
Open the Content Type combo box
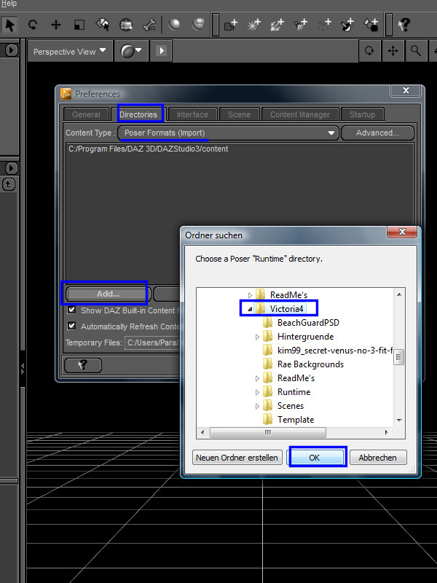pos(229,133)
